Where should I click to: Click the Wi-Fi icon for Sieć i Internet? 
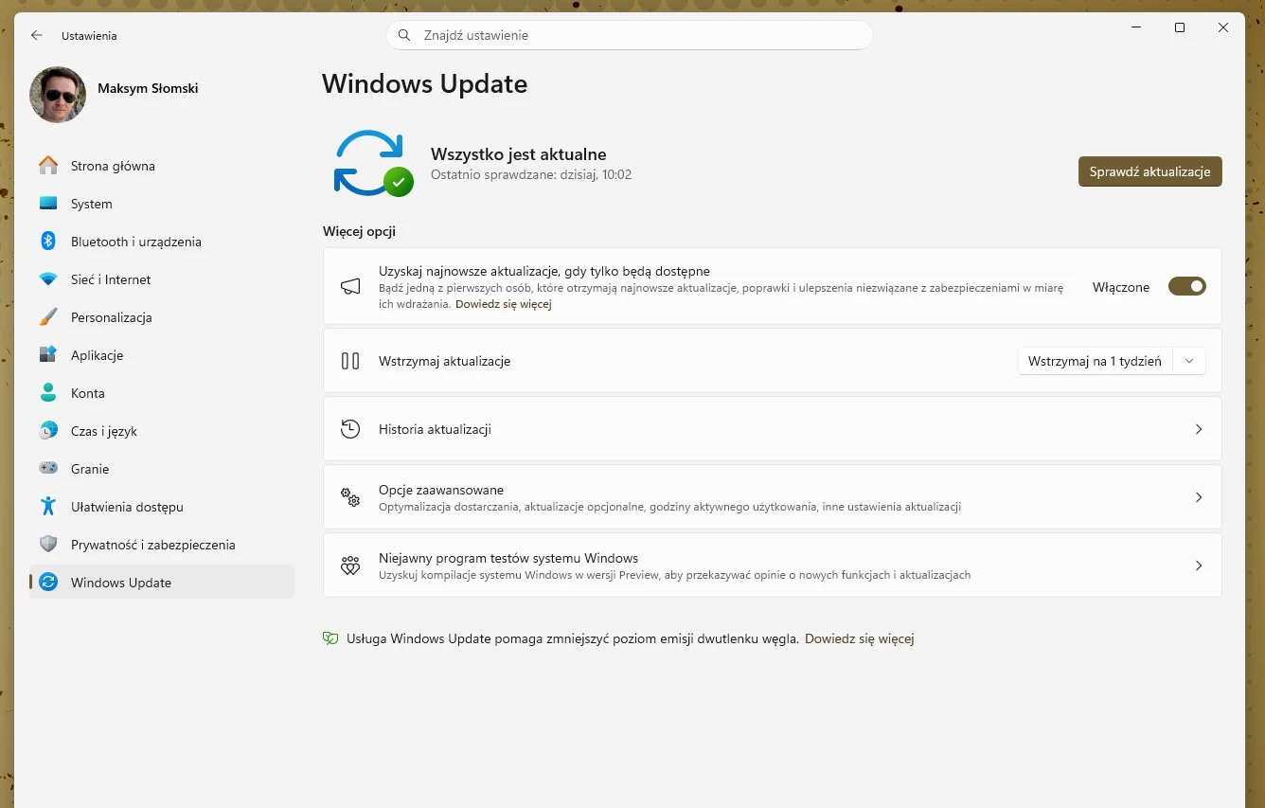tap(48, 279)
